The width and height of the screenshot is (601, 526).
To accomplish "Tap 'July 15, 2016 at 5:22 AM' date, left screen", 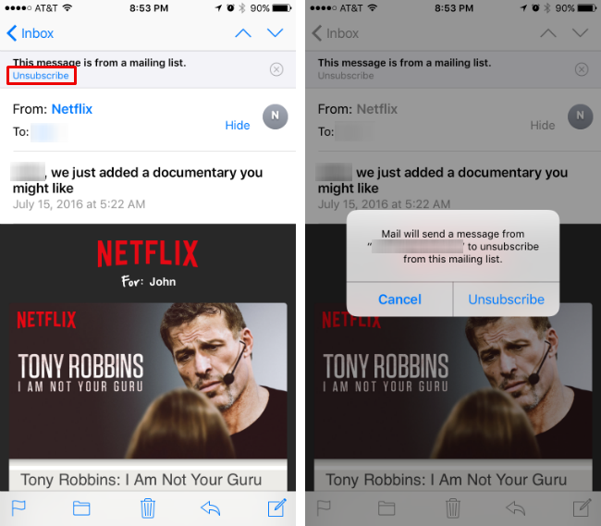I will click(x=79, y=204).
